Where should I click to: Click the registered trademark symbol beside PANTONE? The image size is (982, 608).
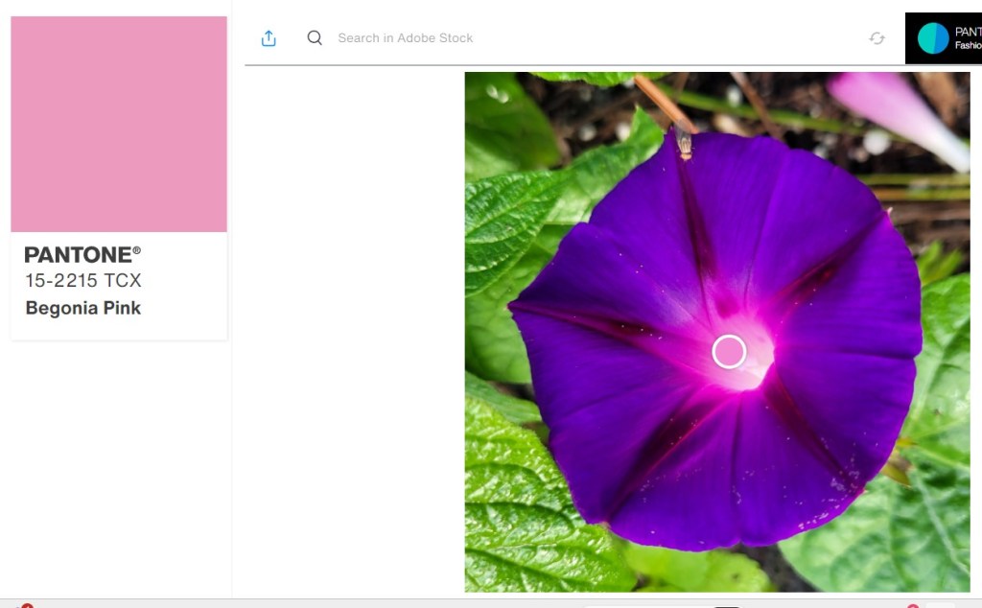point(136,250)
